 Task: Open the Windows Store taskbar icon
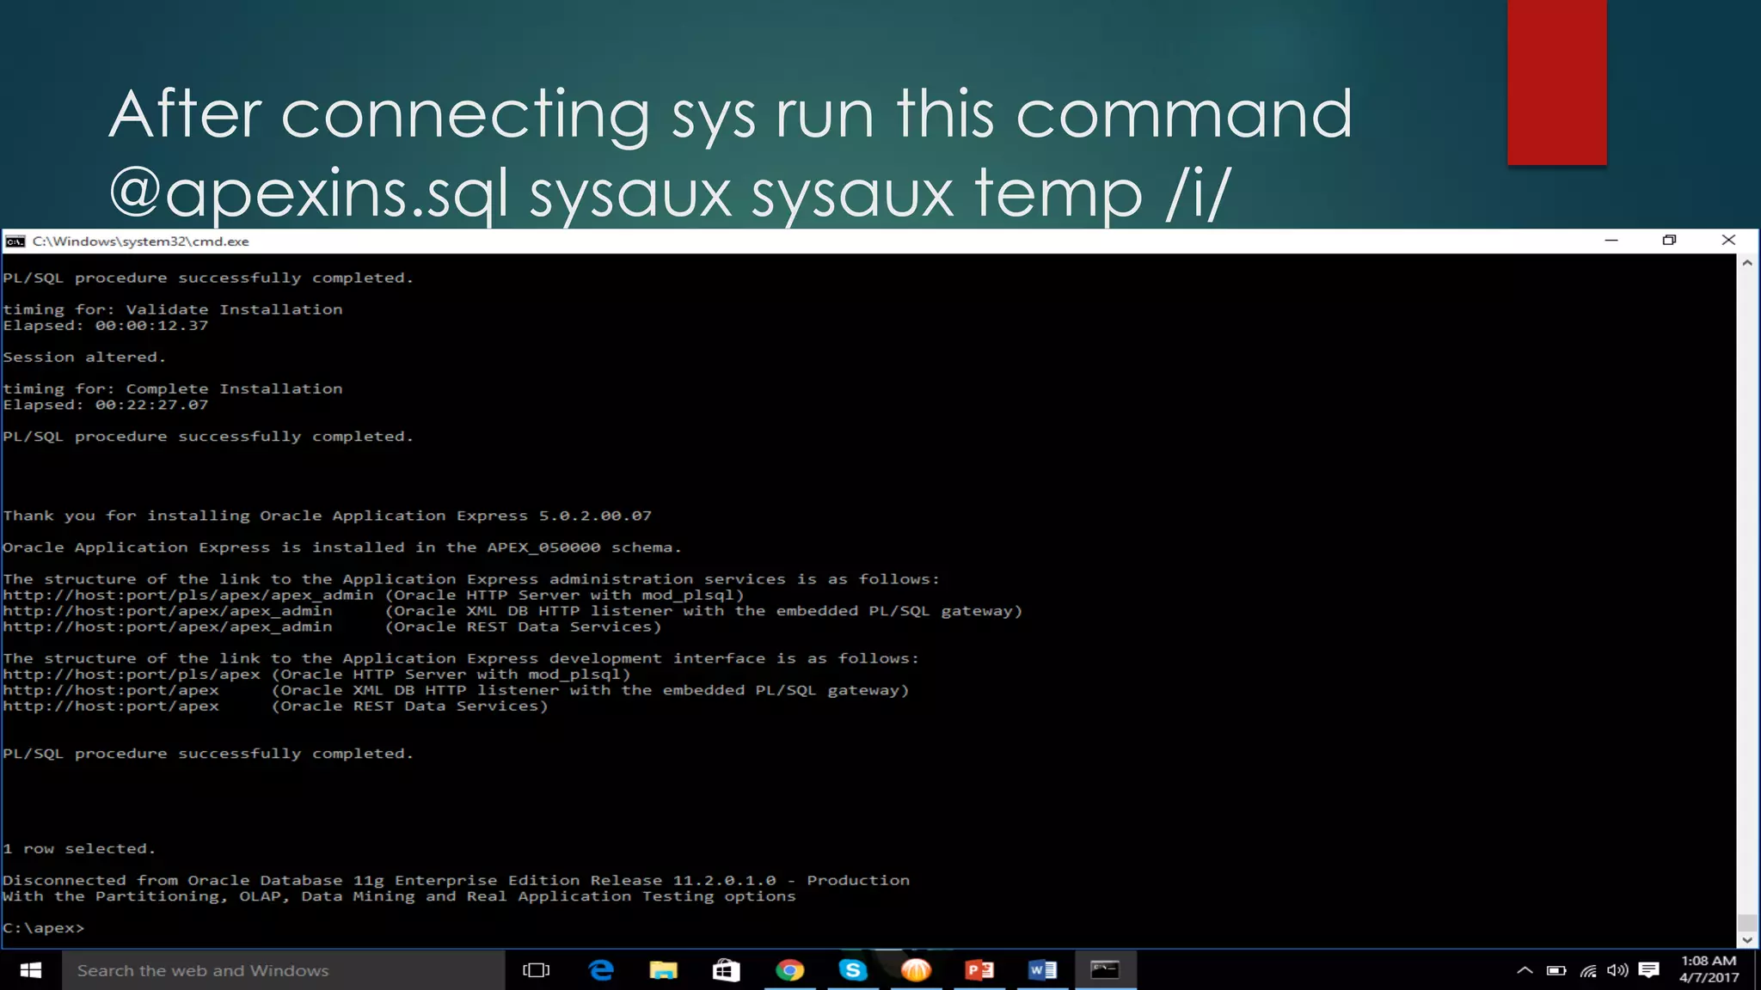pos(727,970)
